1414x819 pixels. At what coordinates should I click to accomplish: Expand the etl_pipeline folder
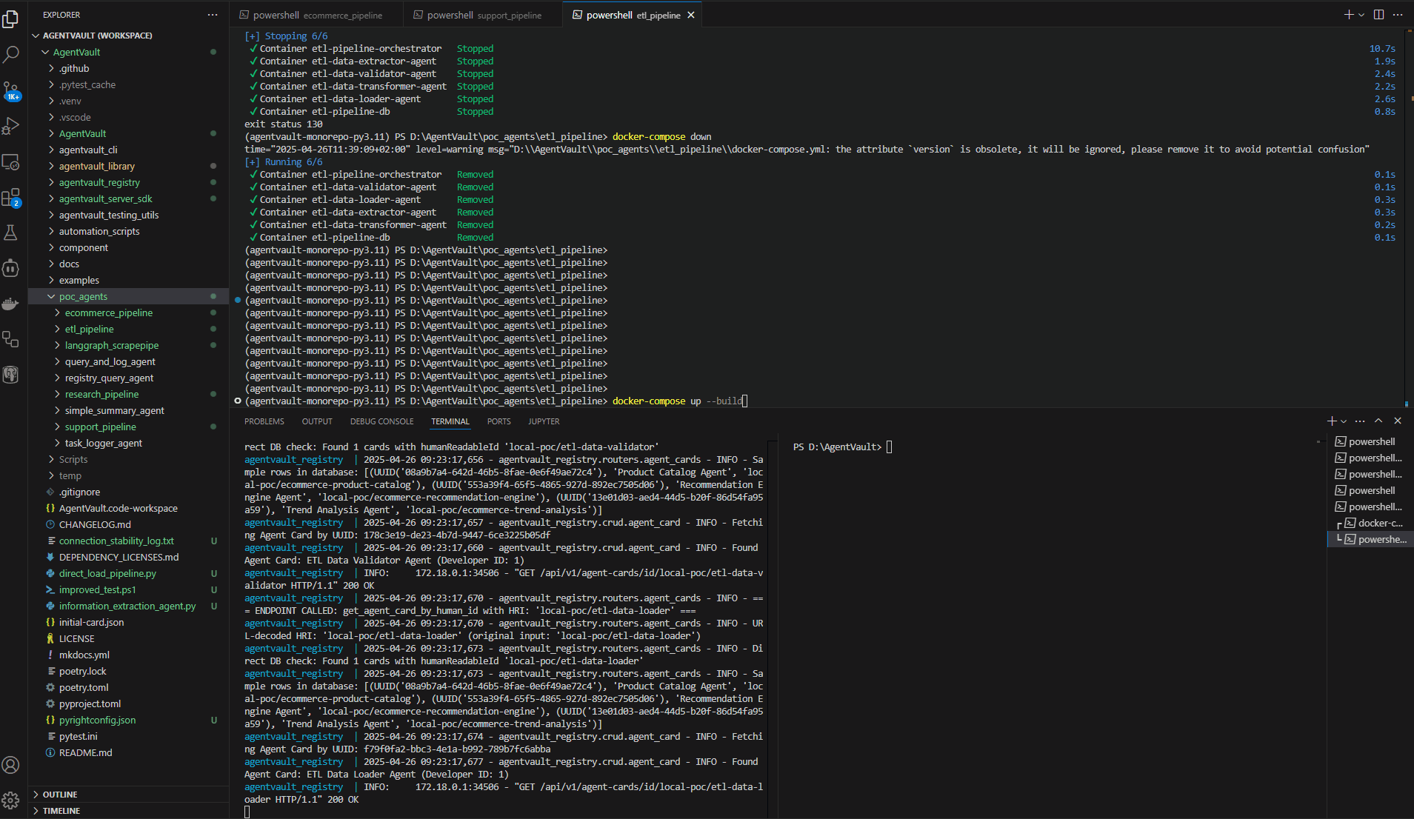(127, 329)
